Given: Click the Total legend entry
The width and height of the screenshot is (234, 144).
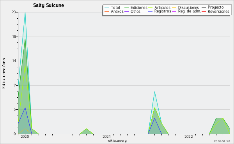Looking at the screenshot, I should pos(112,7).
